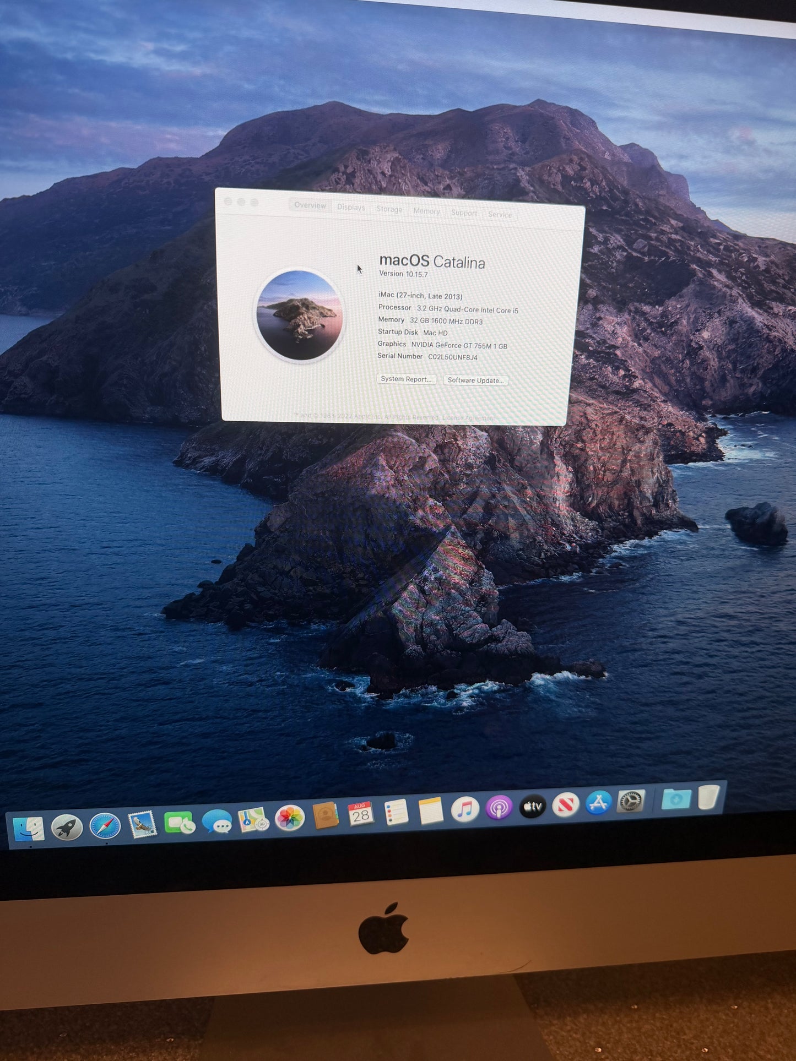Open the License Agreement link
The height and width of the screenshot is (1061, 796).
(469, 418)
